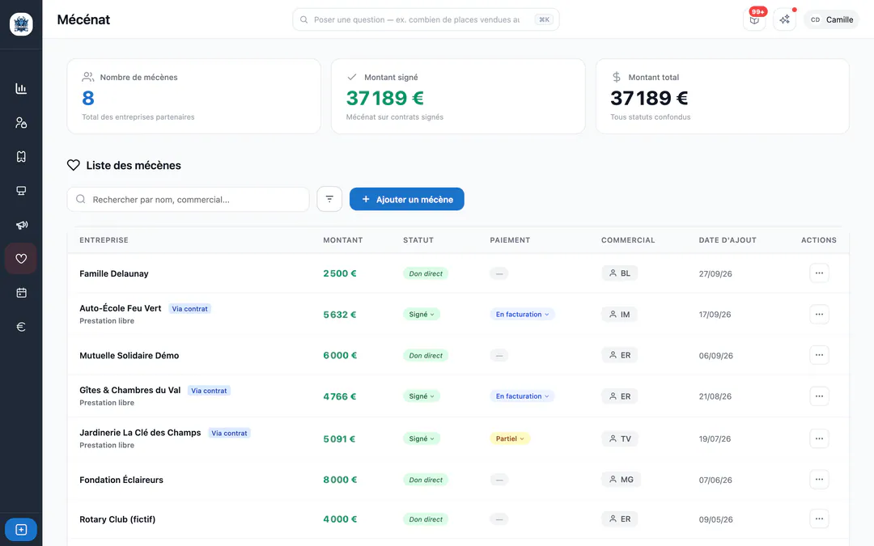This screenshot has height=546, width=874.
Task: Open actions menu for Fondation Éclaireurs
Action: [819, 479]
